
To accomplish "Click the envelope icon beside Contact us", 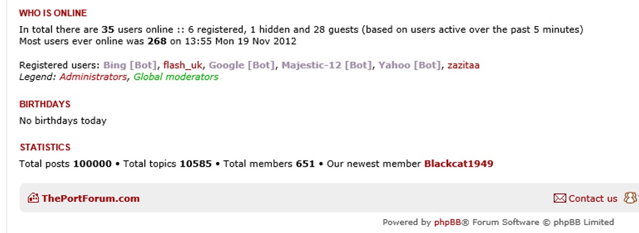I will 560,199.
